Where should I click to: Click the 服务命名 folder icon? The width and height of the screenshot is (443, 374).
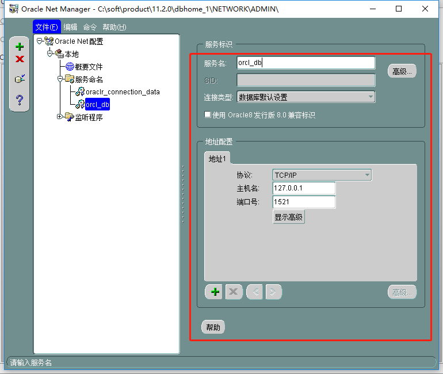point(70,79)
